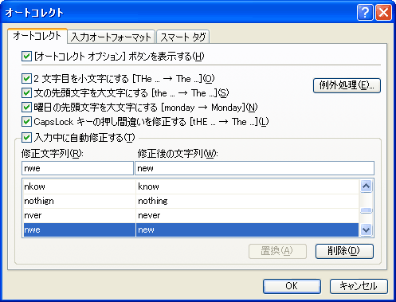Select the highlighted nwe row
Viewport: 396px width, 302px height.
click(79, 229)
